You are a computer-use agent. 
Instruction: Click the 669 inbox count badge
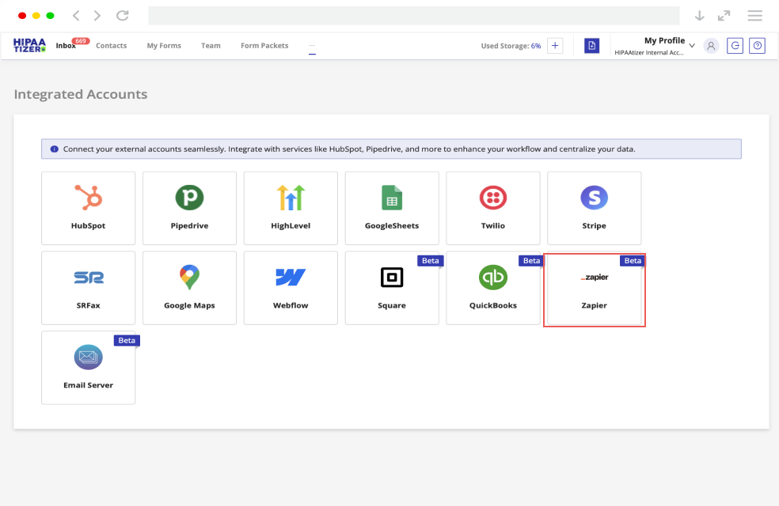pyautogui.click(x=81, y=41)
